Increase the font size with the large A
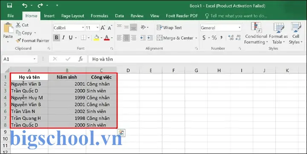This screenshot has width=307, height=154. (x=103, y=28)
